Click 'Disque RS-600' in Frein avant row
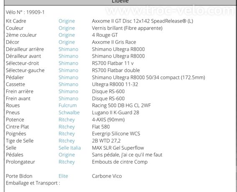 [x=108, y=98]
